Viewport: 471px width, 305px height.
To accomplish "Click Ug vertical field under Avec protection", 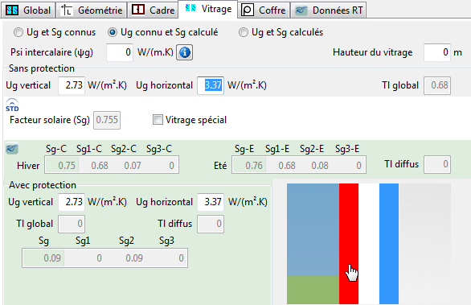I will click(x=72, y=202).
